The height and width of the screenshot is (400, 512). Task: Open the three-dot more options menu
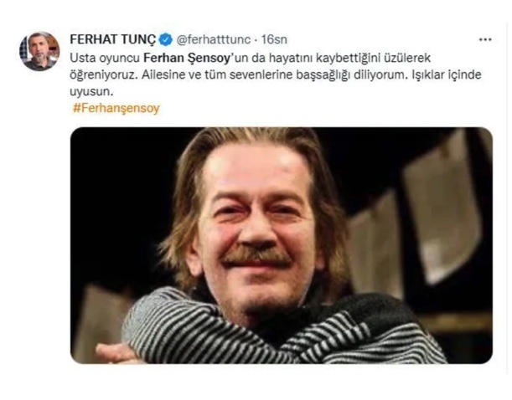click(485, 39)
